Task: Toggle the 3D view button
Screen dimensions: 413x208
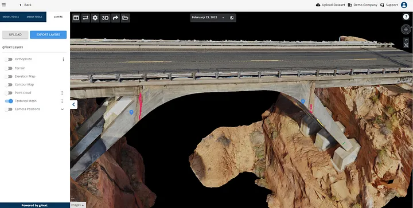Action: pos(106,18)
